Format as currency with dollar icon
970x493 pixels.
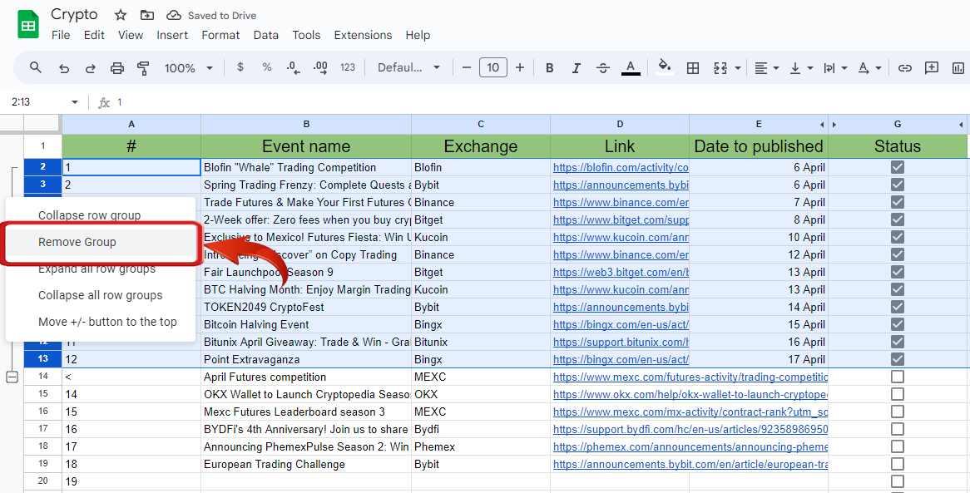click(240, 67)
